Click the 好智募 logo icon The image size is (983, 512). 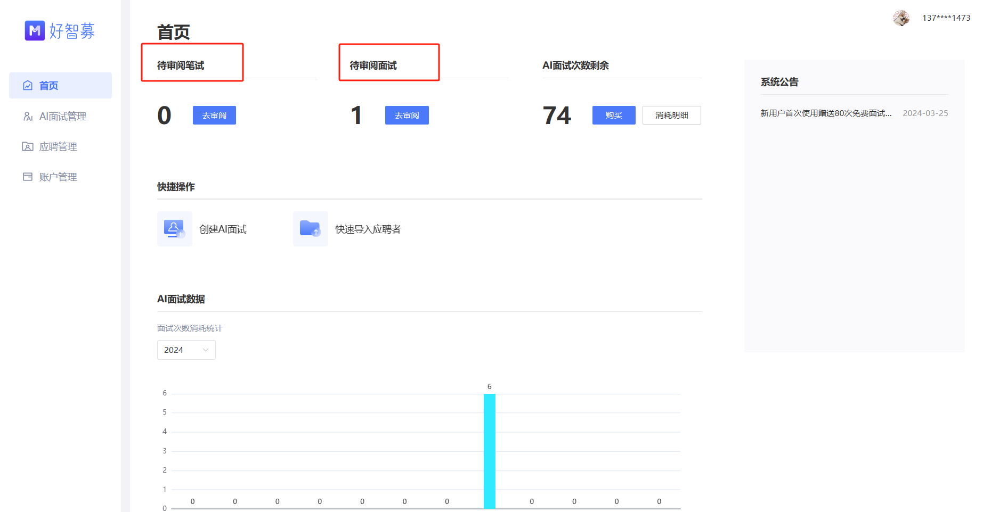35,31
